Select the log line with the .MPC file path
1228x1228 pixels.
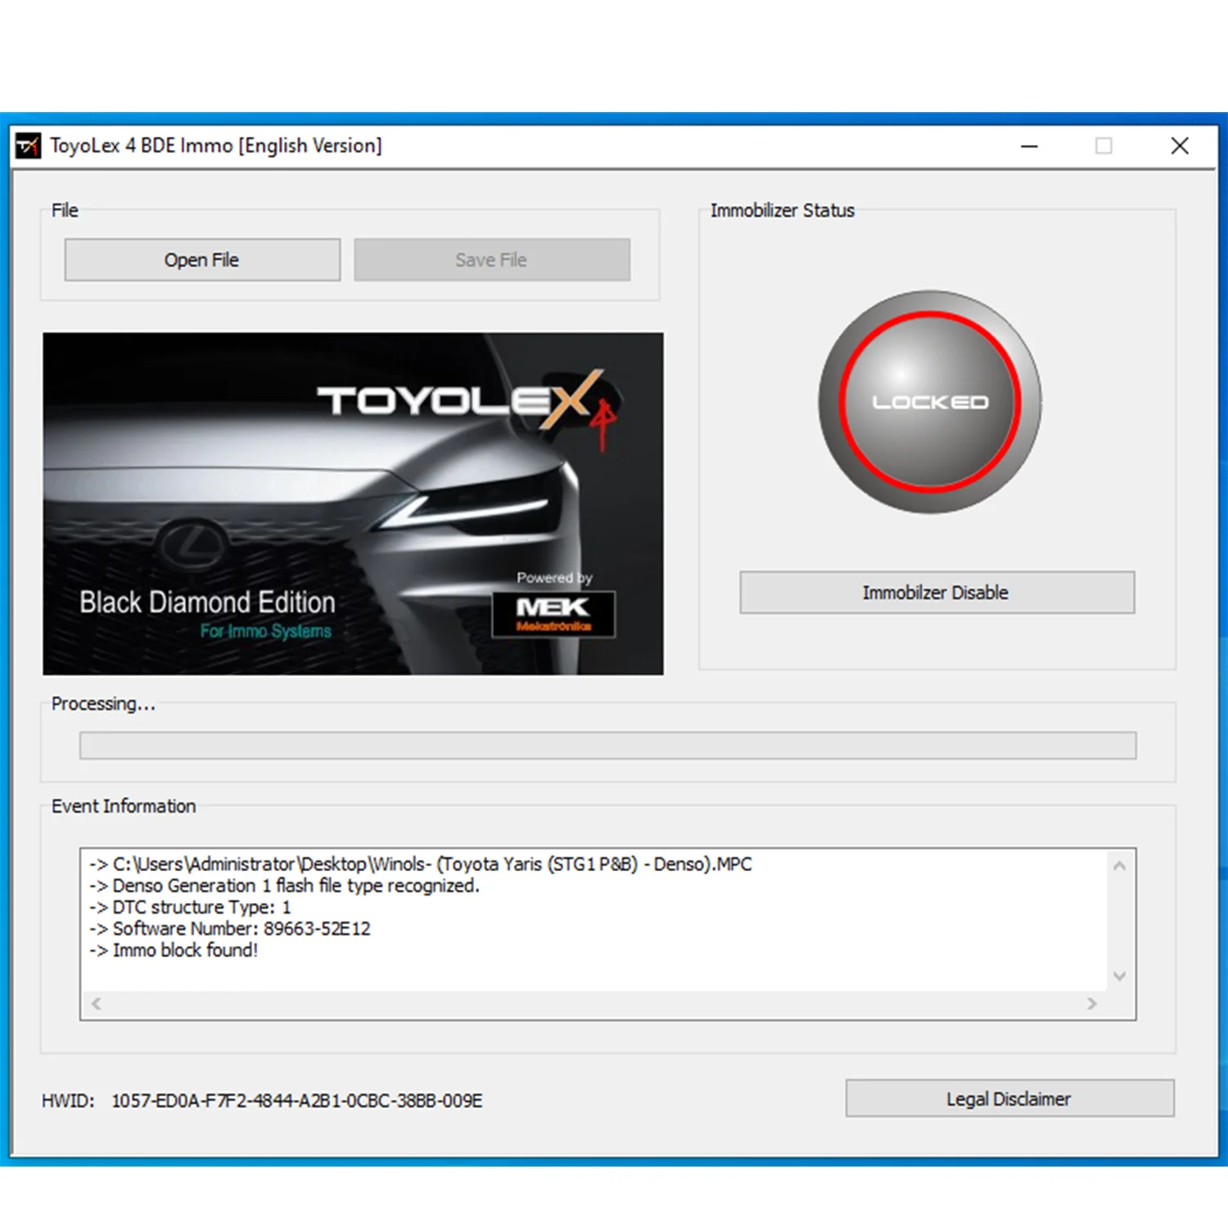pos(421,864)
